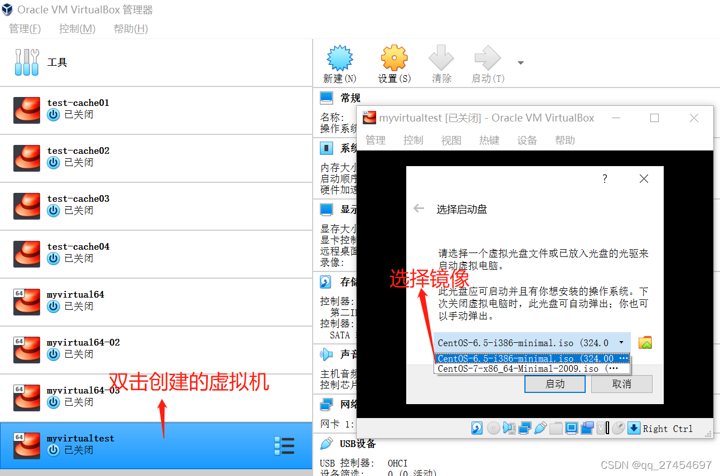The image size is (720, 476).
Task: Click the 声音 section speaker icon
Action: coord(326,354)
